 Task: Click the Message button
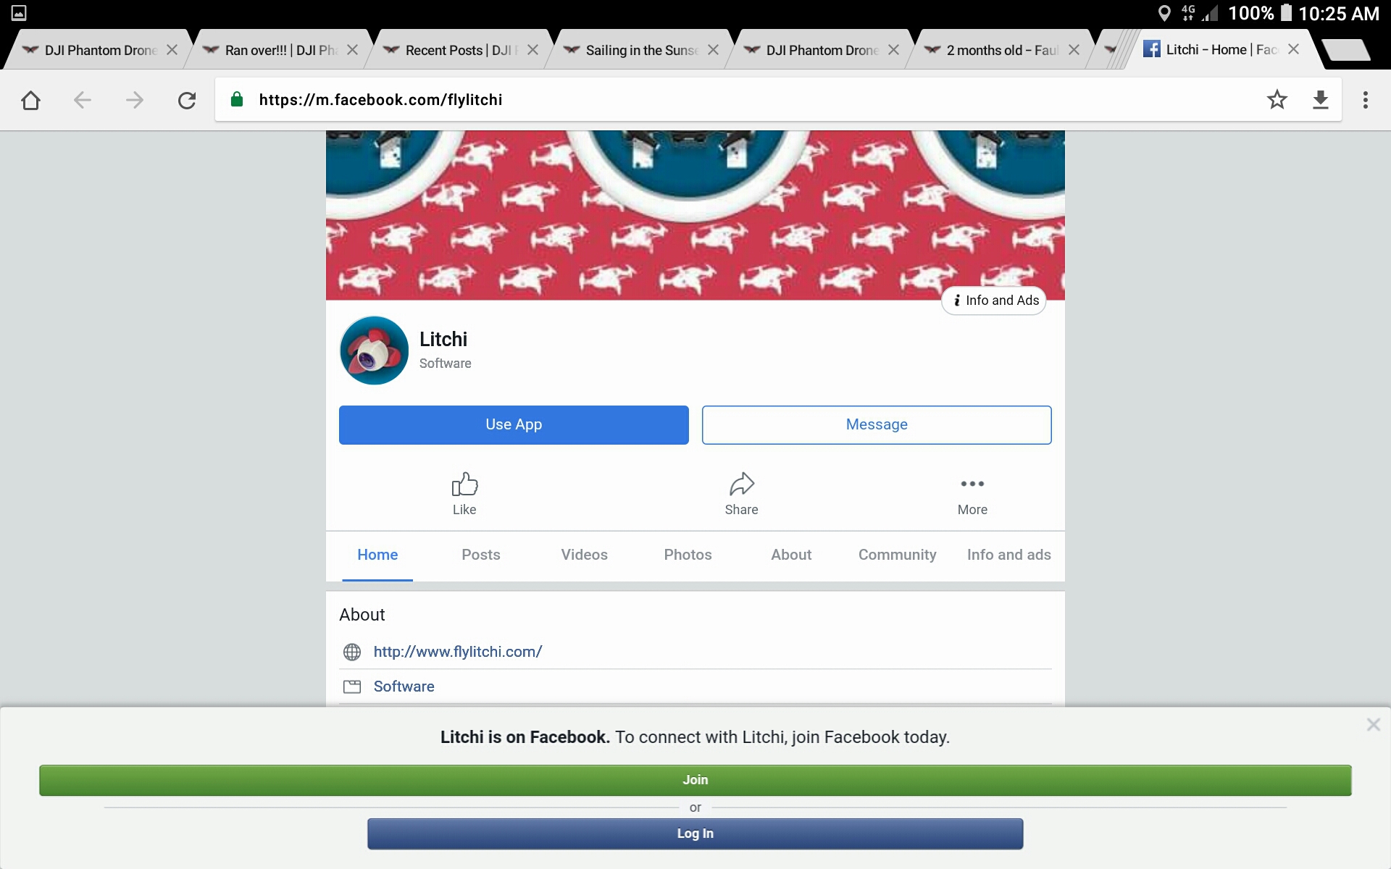point(877,425)
